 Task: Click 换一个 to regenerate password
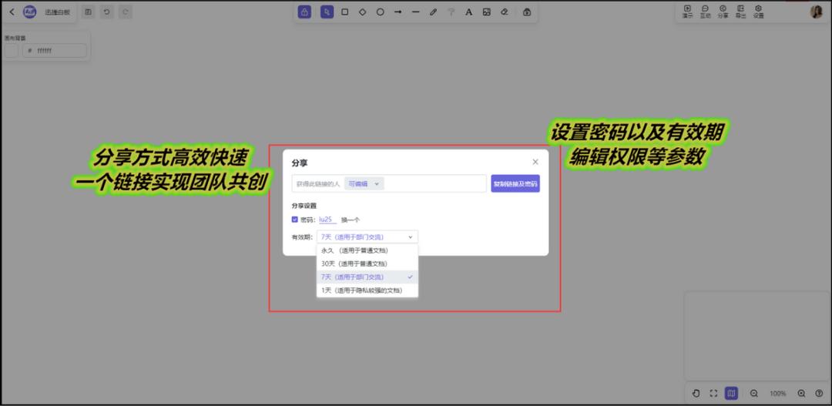(351, 220)
